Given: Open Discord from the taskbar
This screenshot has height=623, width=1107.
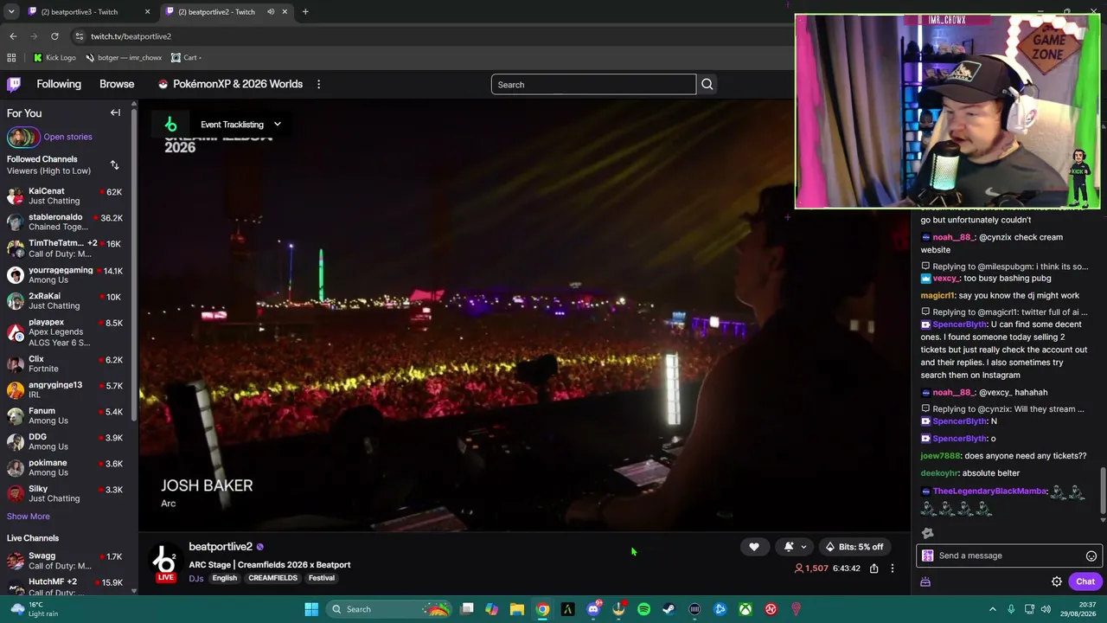Looking at the screenshot, I should 593,609.
